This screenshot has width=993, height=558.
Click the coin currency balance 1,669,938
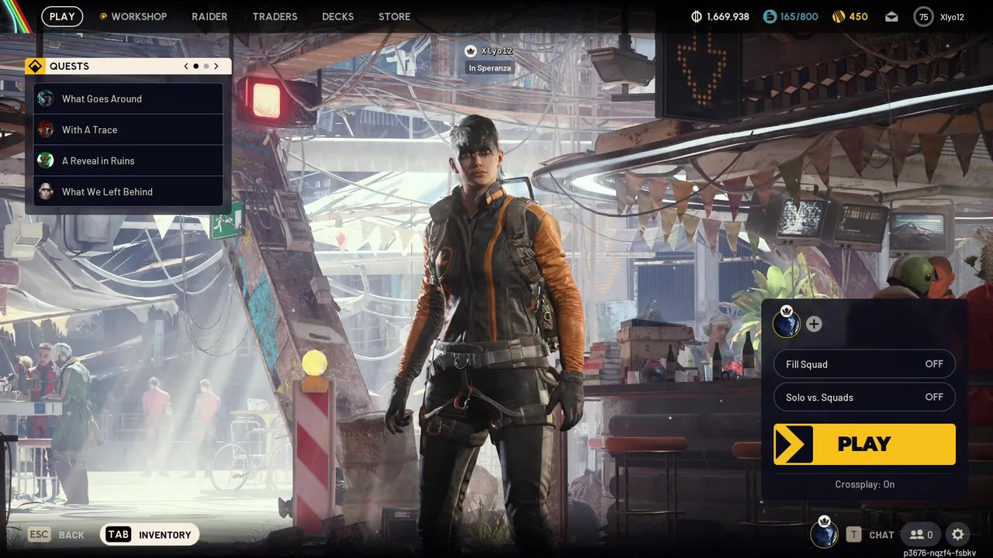720,16
